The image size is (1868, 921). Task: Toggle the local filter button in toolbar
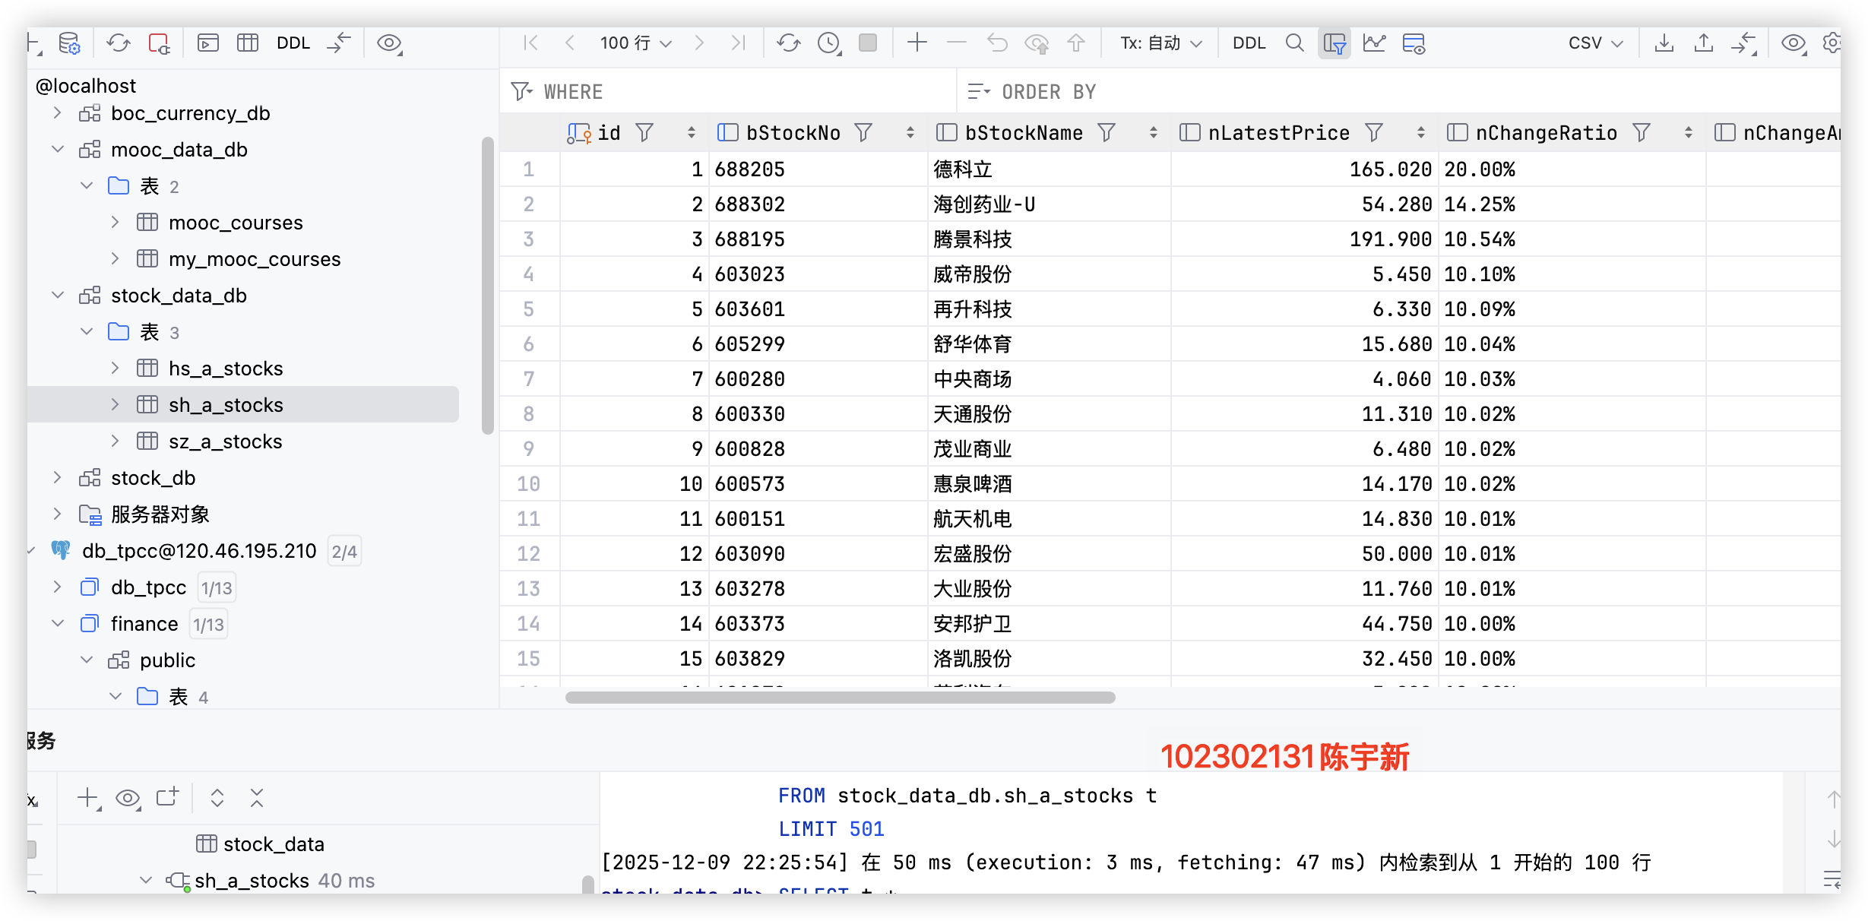[x=1335, y=43]
